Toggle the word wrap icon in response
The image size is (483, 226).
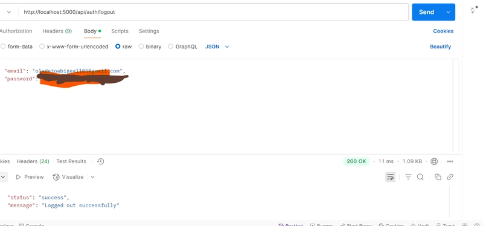click(390, 177)
